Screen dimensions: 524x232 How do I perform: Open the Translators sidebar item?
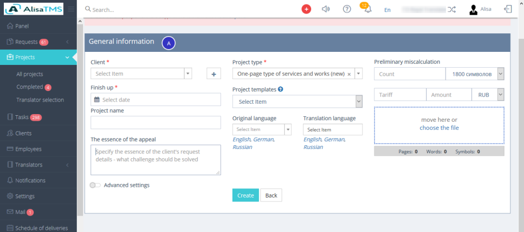coord(38,165)
